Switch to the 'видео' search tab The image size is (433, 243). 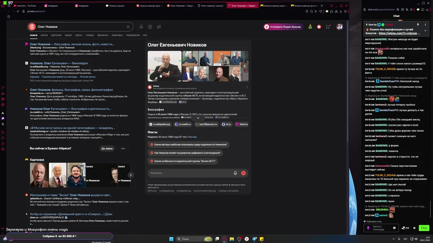pos(68,35)
